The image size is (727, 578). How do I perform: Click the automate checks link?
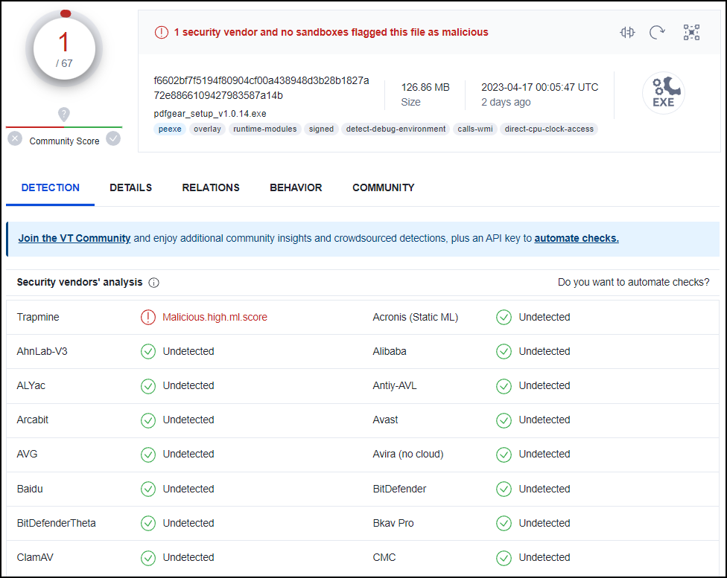click(x=577, y=238)
